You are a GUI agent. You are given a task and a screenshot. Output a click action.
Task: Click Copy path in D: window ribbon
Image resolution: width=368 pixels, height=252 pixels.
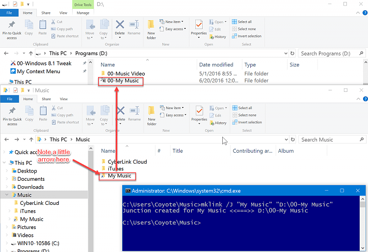point(62,29)
